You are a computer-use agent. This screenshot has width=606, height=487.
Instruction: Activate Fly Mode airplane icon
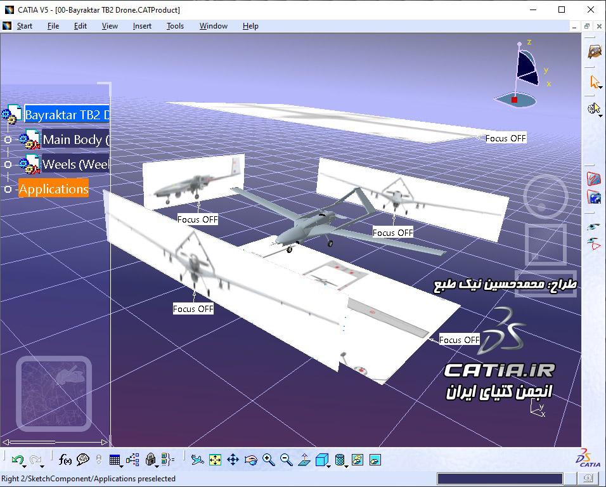pyautogui.click(x=198, y=460)
